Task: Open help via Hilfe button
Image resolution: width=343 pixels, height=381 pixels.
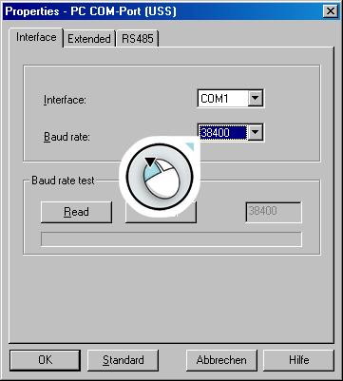Action: [x=298, y=360]
